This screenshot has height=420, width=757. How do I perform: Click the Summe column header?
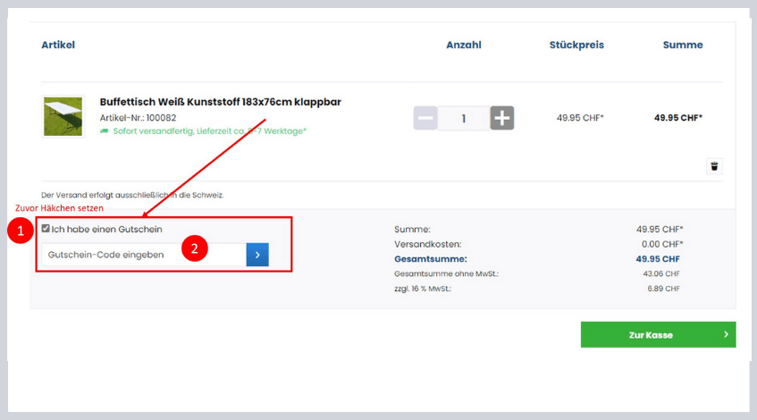coord(683,45)
